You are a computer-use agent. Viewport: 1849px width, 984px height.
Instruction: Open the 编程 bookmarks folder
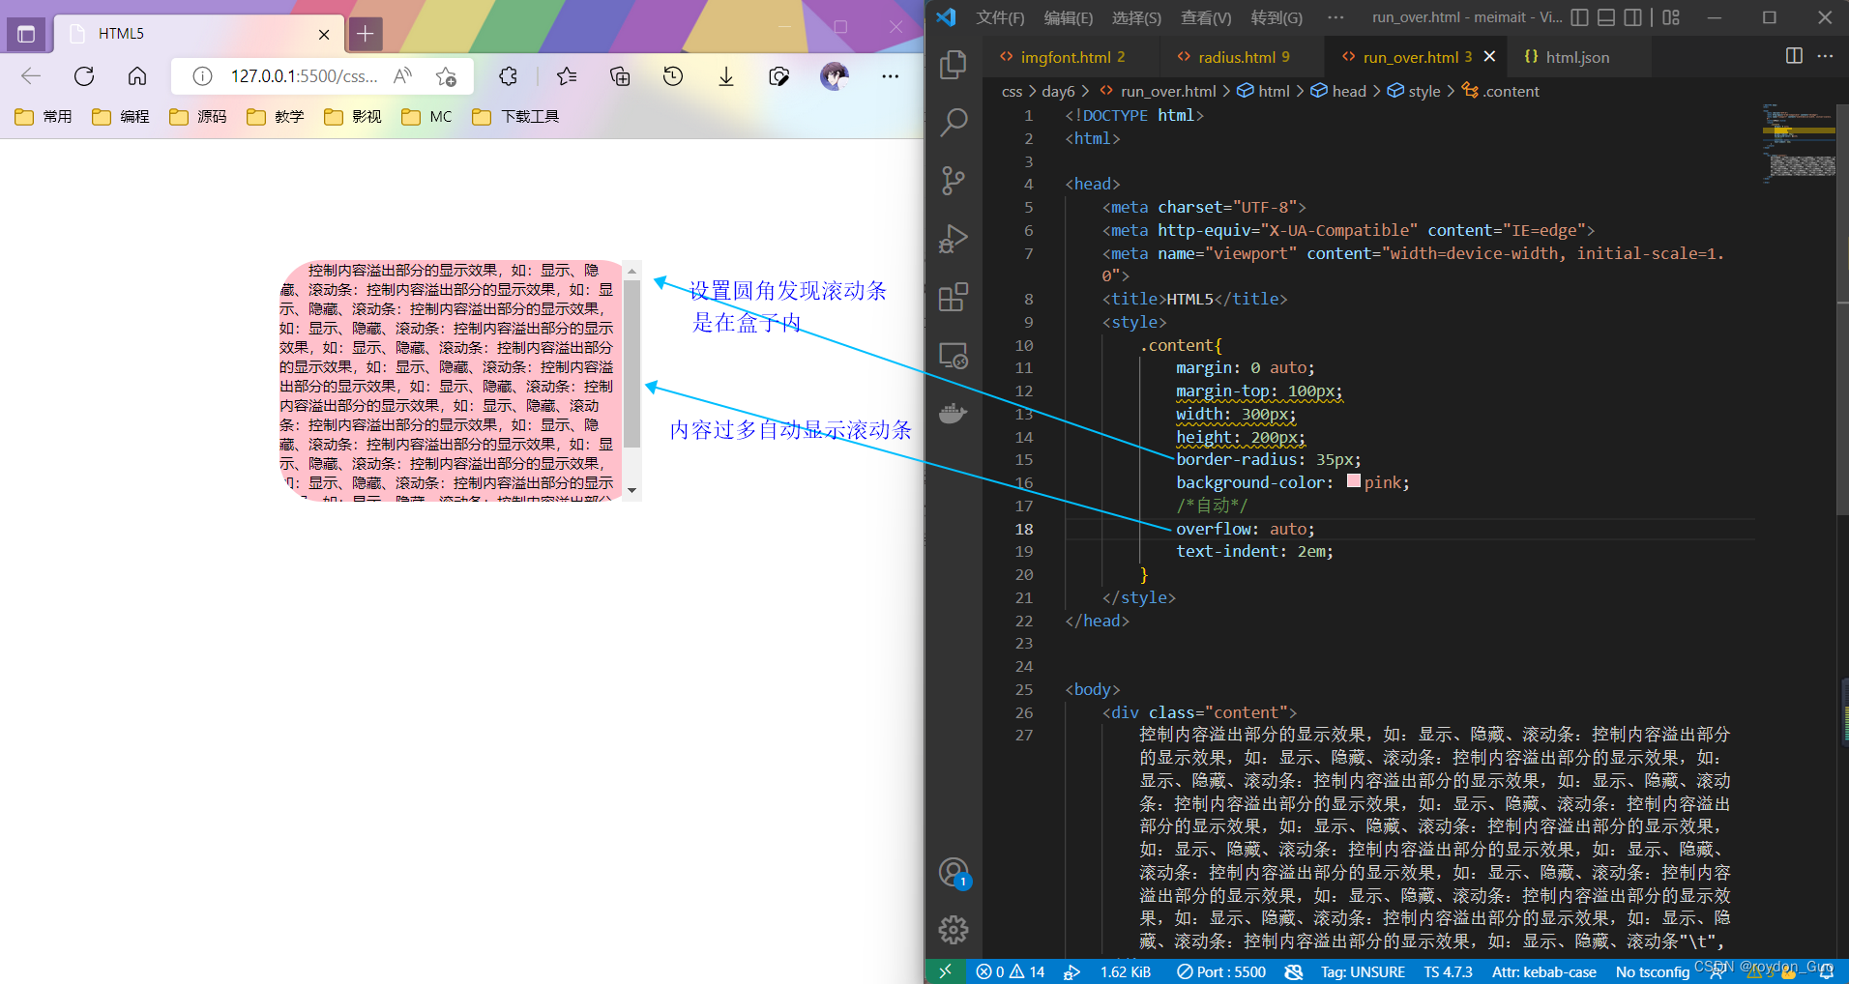coord(121,116)
